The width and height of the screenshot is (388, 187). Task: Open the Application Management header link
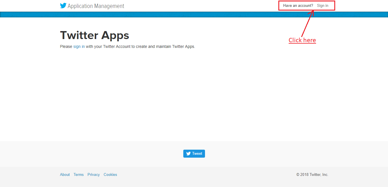coord(96,6)
